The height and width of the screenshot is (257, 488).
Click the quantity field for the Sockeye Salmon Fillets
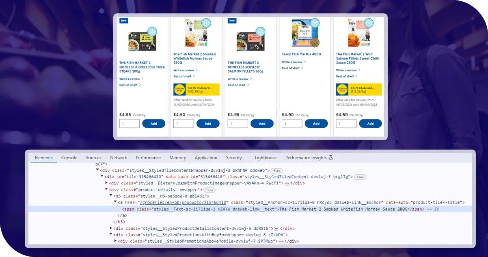point(238,124)
